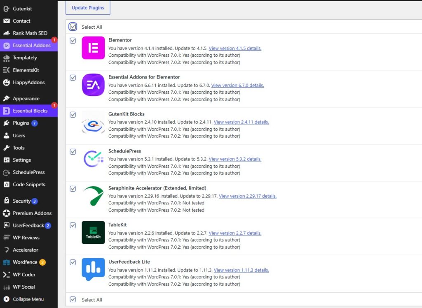Click the Rank Math SEO chart icon

coord(7,33)
